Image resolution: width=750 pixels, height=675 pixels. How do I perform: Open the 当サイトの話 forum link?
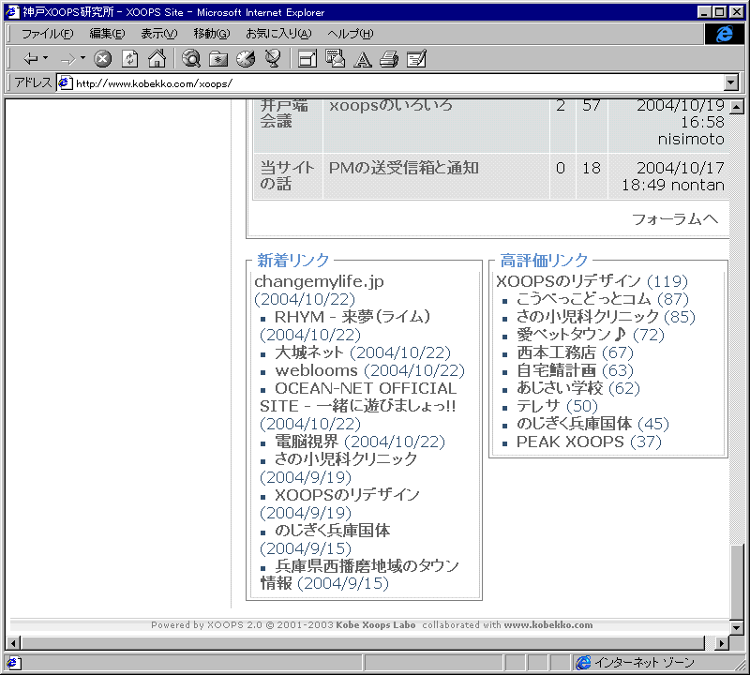coord(287,175)
